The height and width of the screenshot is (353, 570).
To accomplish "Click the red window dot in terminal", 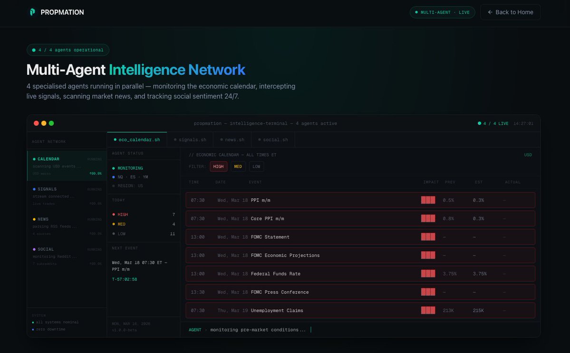I will (36, 123).
